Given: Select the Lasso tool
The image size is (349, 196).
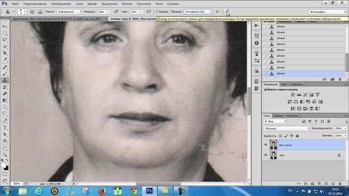Looking at the screenshot, I should click(5, 40).
